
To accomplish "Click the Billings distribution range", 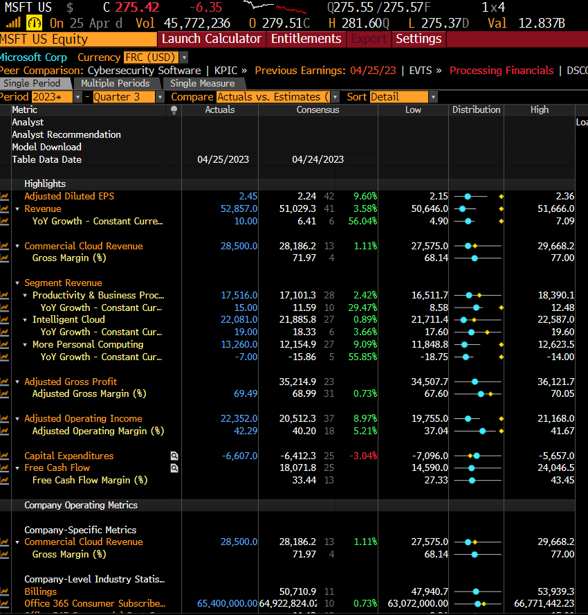I will coord(478,591).
